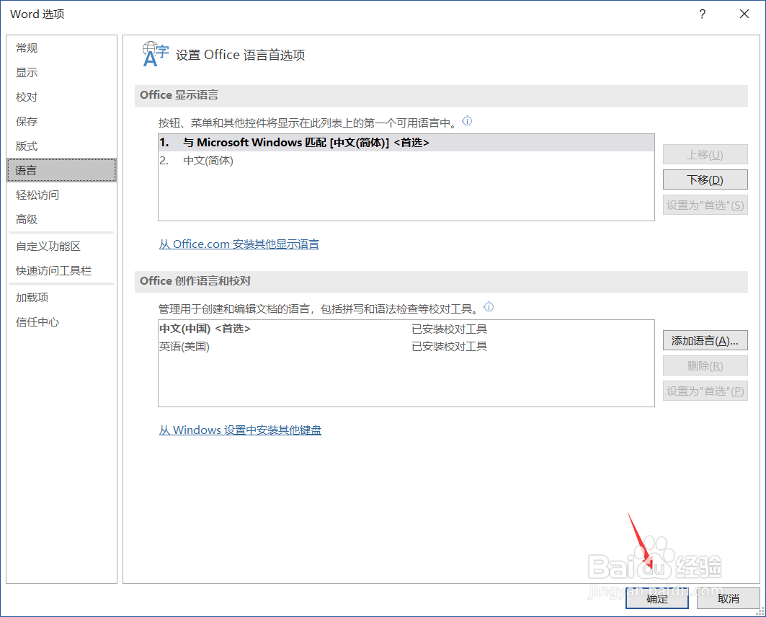This screenshot has height=617, width=766.
Task: Open 自定义功能区 settings
Action: pos(61,247)
